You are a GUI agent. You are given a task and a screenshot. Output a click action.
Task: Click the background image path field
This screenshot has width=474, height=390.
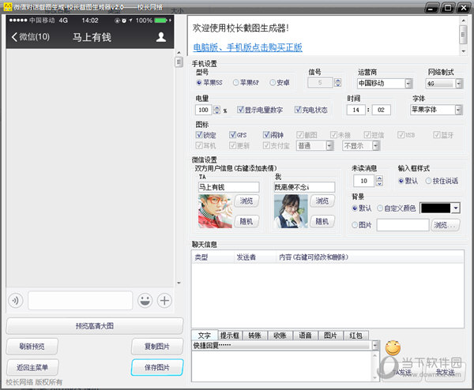point(403,225)
